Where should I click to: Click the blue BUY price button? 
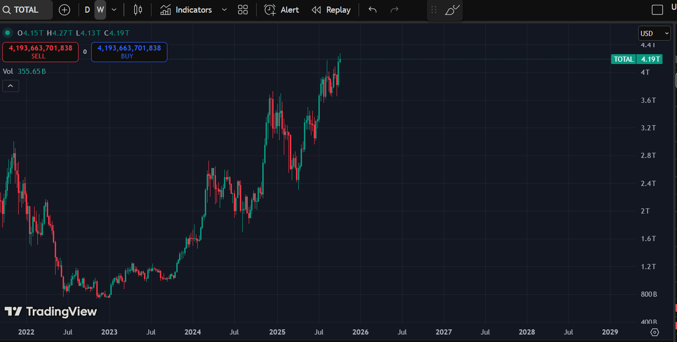coord(129,52)
